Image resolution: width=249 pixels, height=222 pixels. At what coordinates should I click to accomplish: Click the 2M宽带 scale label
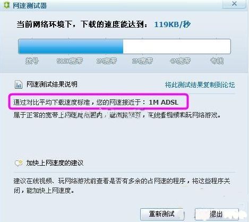(x=142, y=61)
